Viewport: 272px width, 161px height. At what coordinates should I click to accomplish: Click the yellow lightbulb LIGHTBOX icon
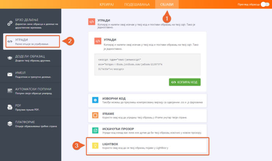(95, 145)
